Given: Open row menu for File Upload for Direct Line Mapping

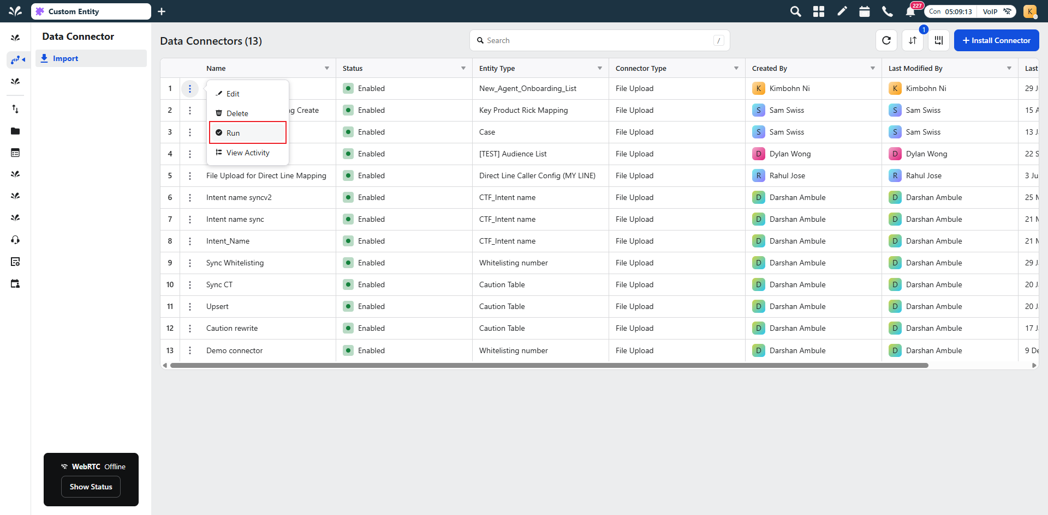Looking at the screenshot, I should click(x=190, y=176).
